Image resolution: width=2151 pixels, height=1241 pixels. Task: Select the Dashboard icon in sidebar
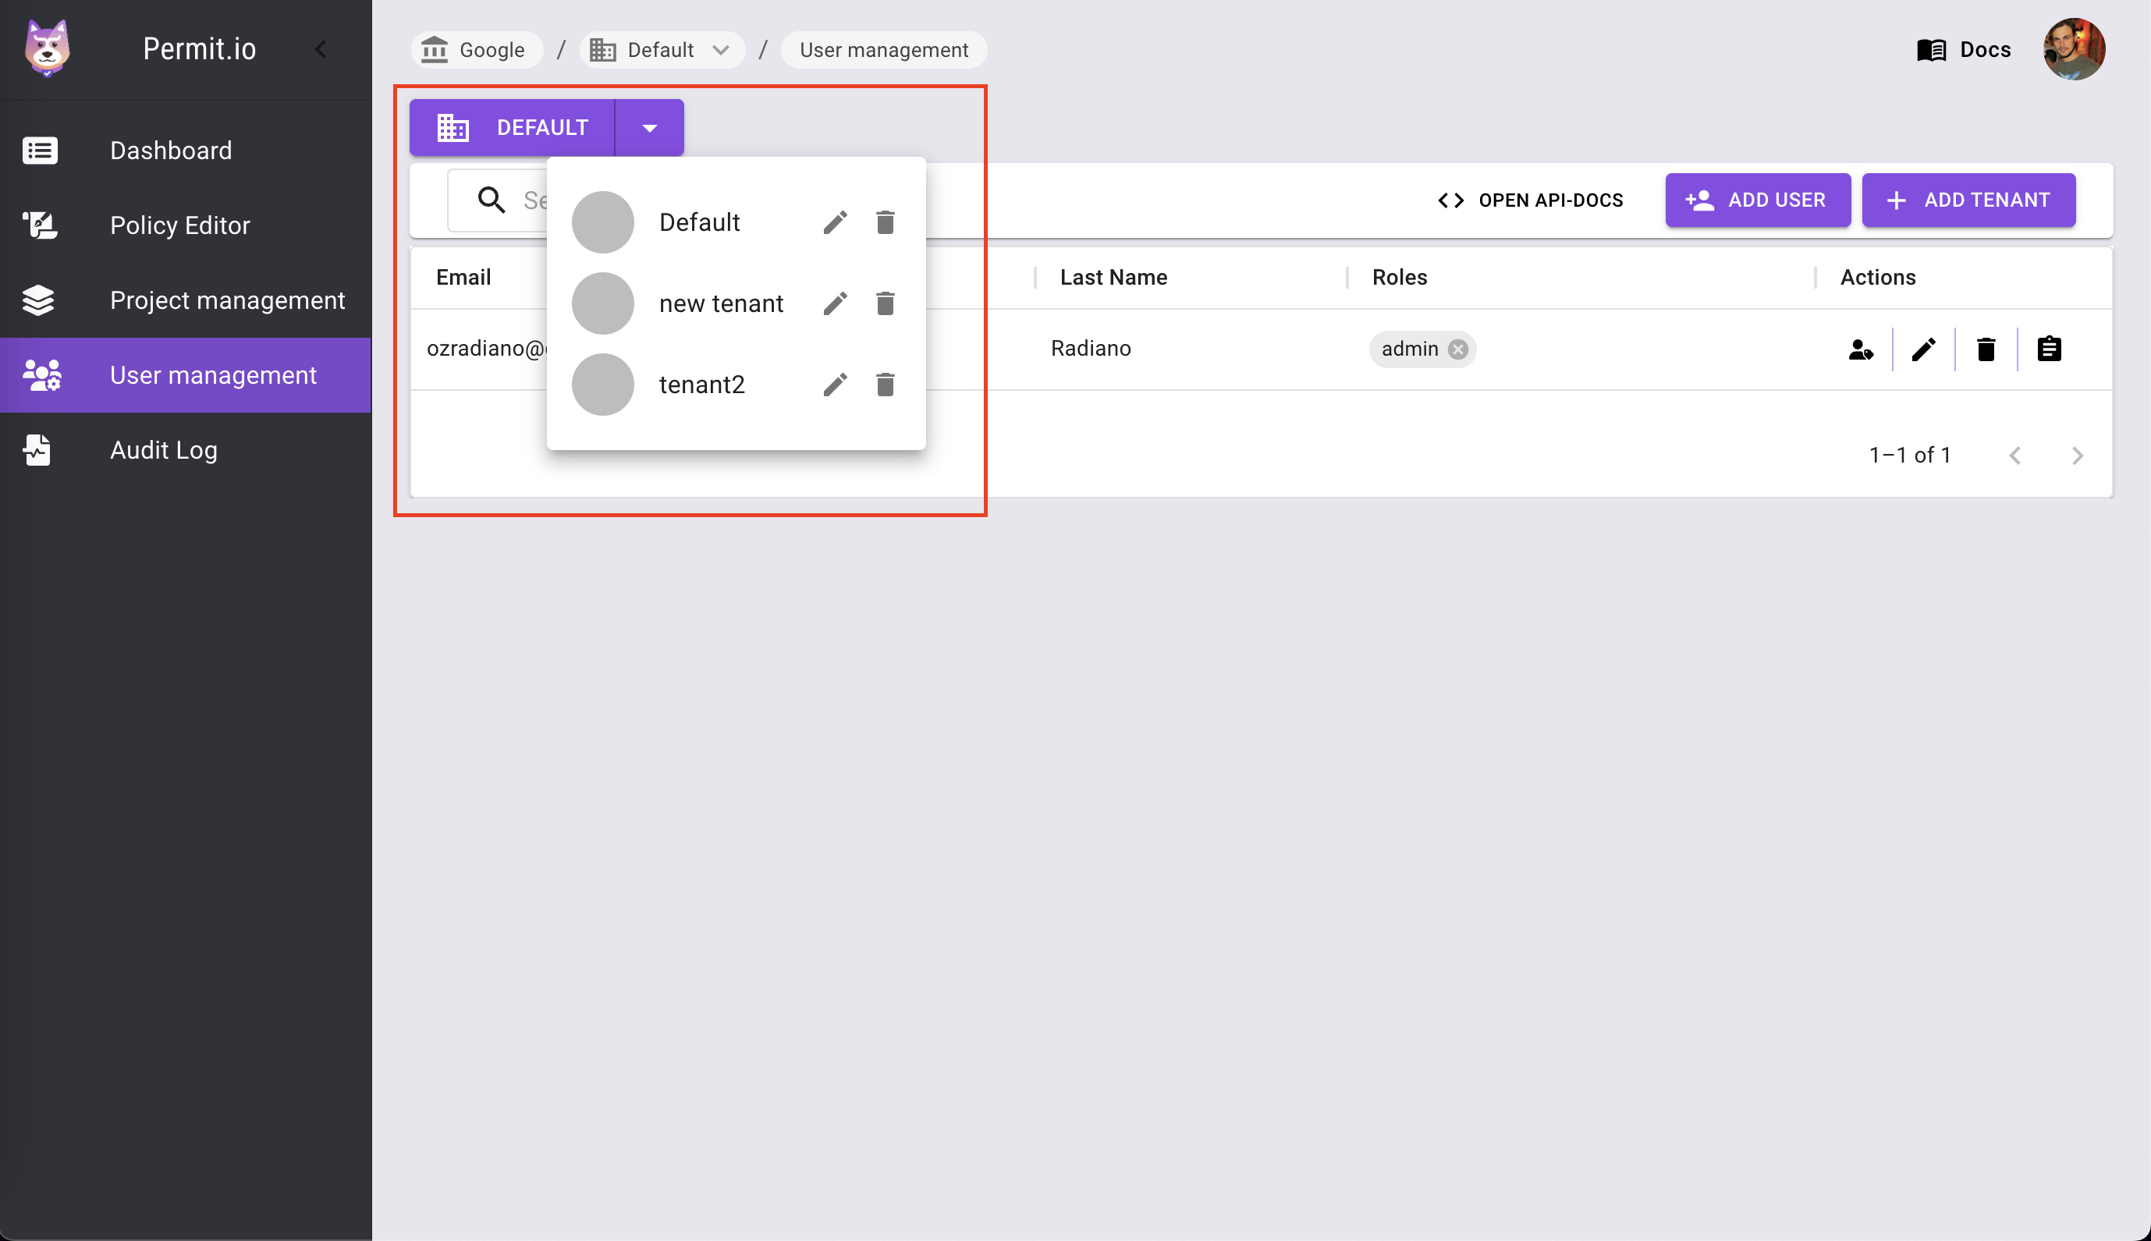(39, 150)
